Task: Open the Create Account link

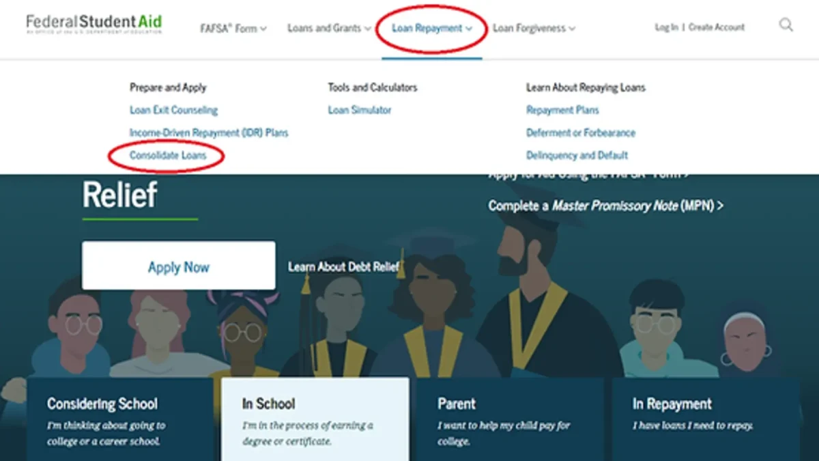Action: click(x=717, y=27)
